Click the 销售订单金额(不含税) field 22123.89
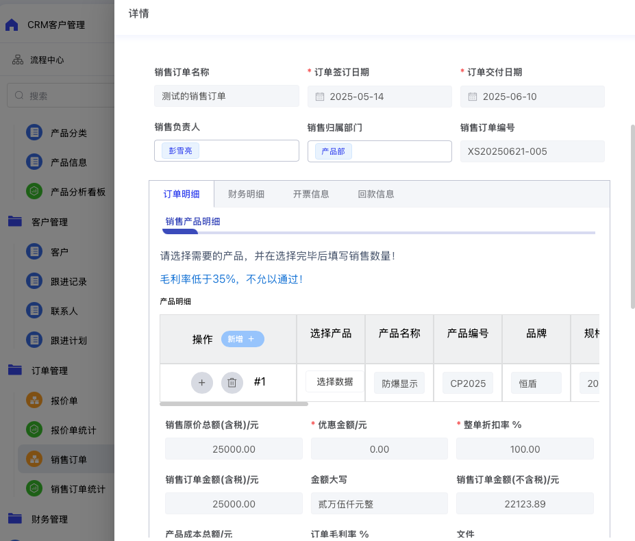 (525, 504)
